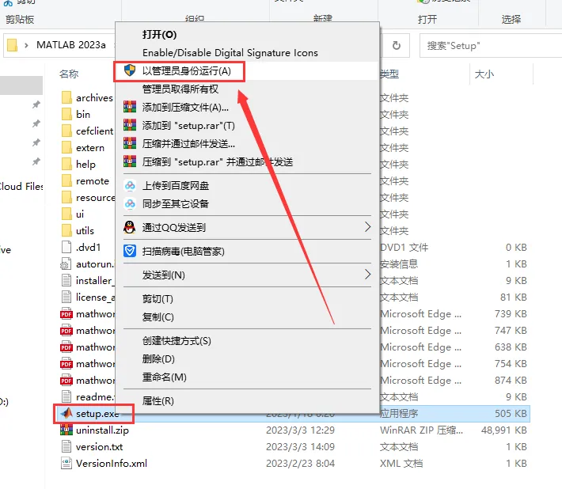
Task: Click PDF icon of the 739 KB mathworks file
Action: coord(66,314)
